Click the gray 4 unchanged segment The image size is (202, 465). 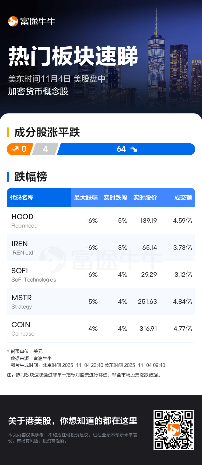coord(45,149)
